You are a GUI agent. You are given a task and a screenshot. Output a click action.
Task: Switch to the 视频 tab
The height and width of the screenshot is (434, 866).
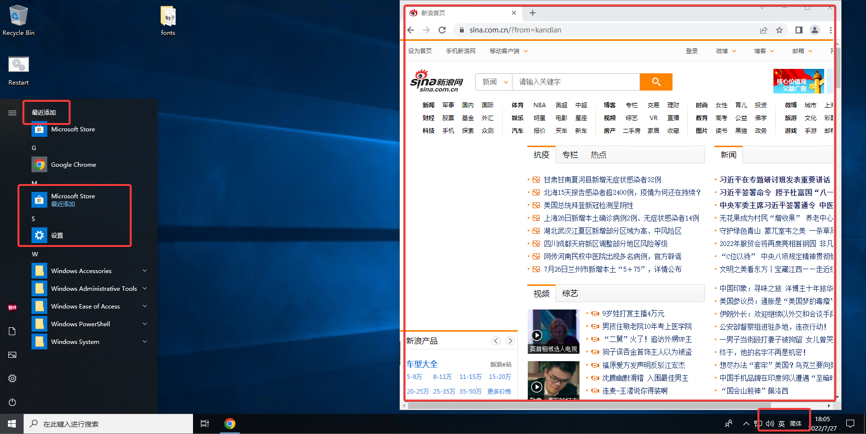tap(542, 293)
